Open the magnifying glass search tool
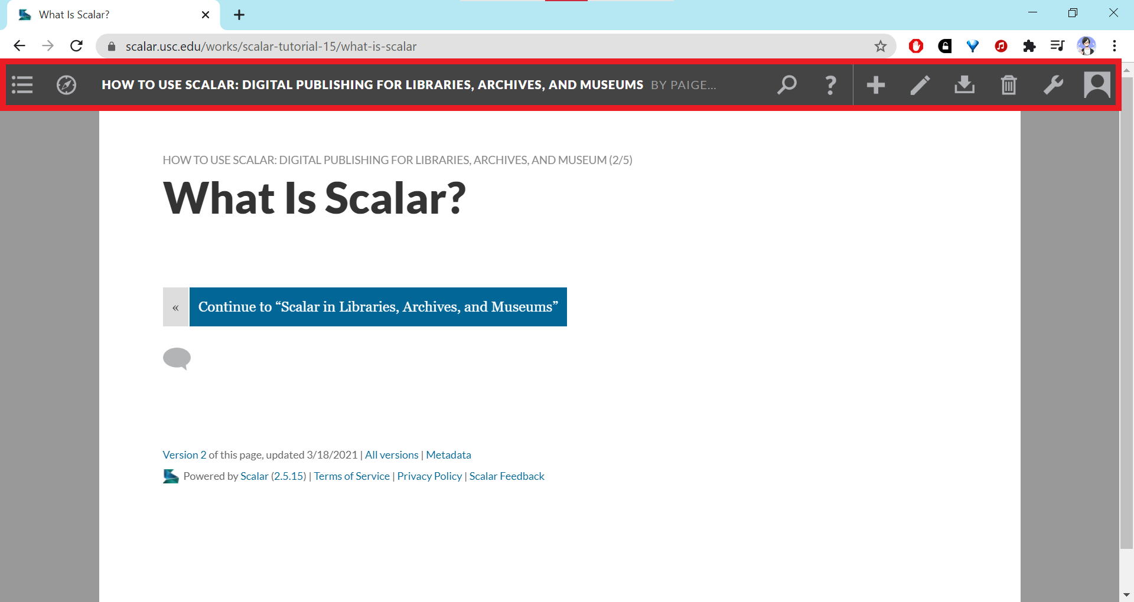 point(786,85)
